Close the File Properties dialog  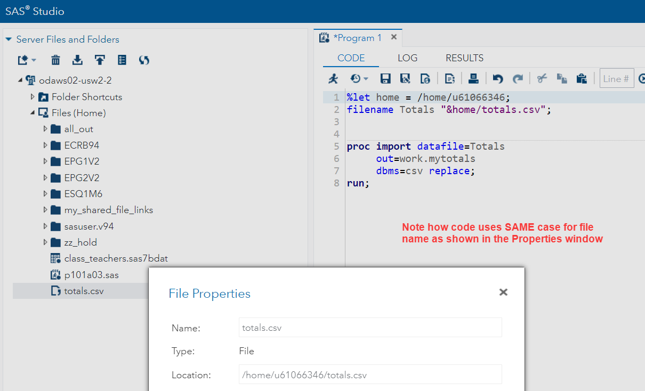tap(503, 292)
